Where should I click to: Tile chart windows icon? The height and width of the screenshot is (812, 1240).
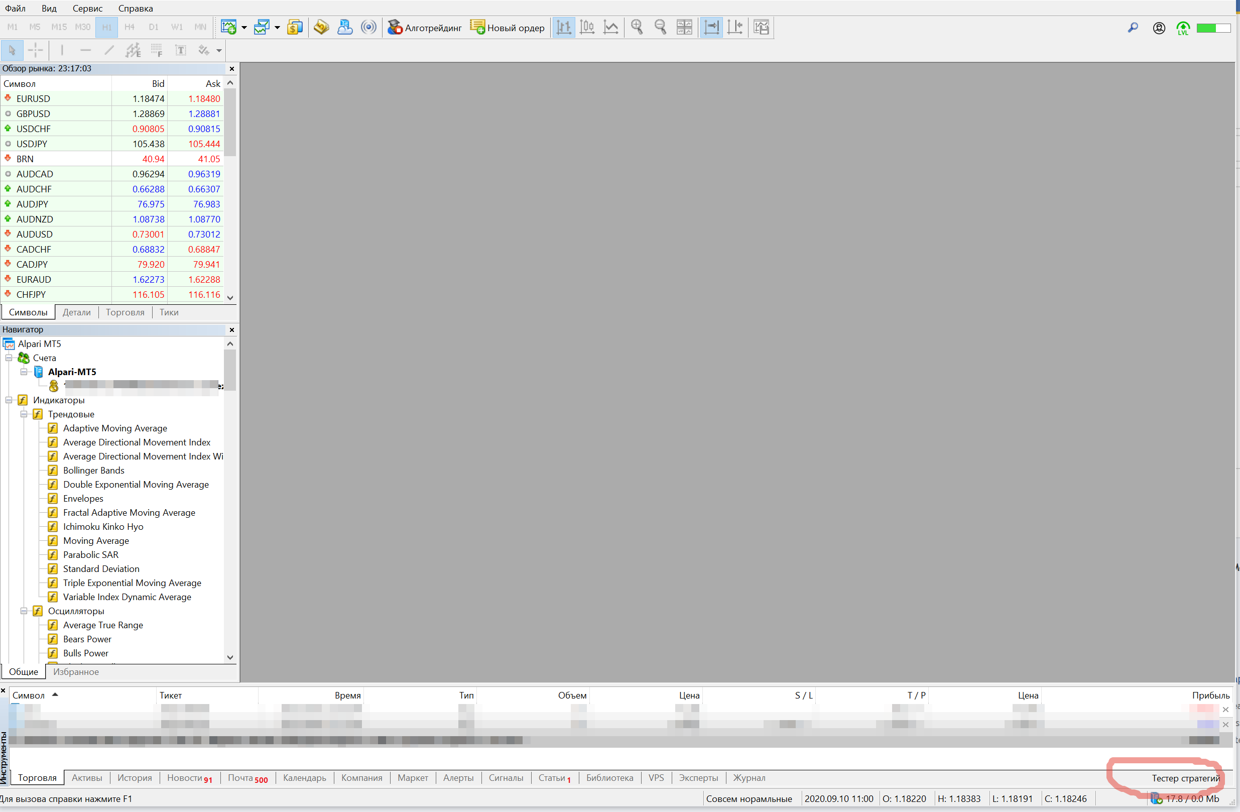click(x=684, y=27)
